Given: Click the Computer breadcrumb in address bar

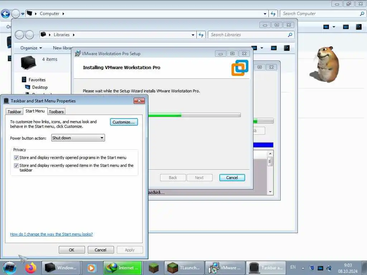Looking at the screenshot, I should pyautogui.click(x=49, y=14).
